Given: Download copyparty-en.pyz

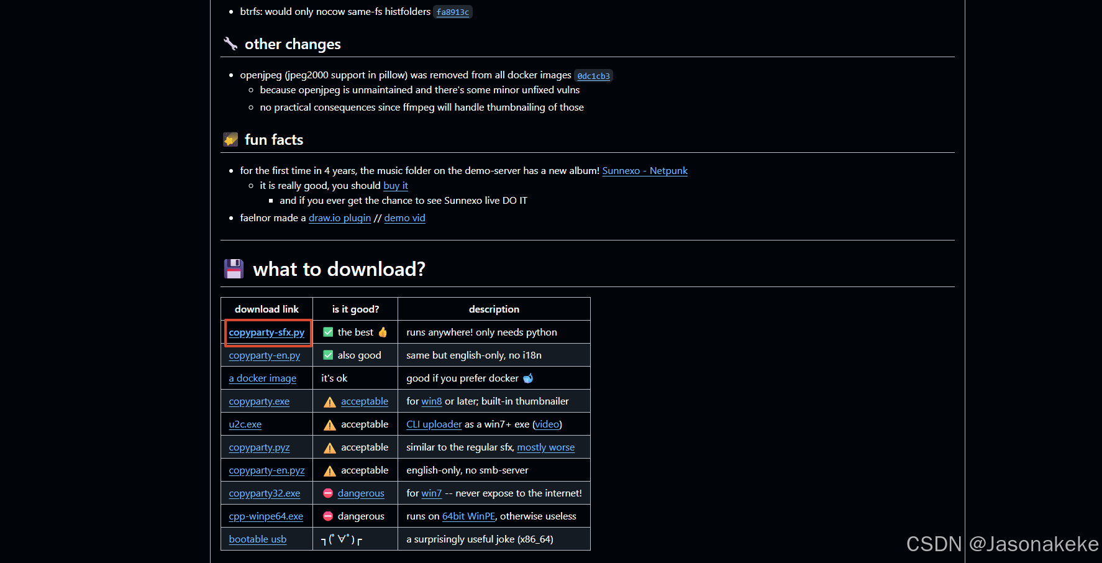Looking at the screenshot, I should click(x=266, y=470).
